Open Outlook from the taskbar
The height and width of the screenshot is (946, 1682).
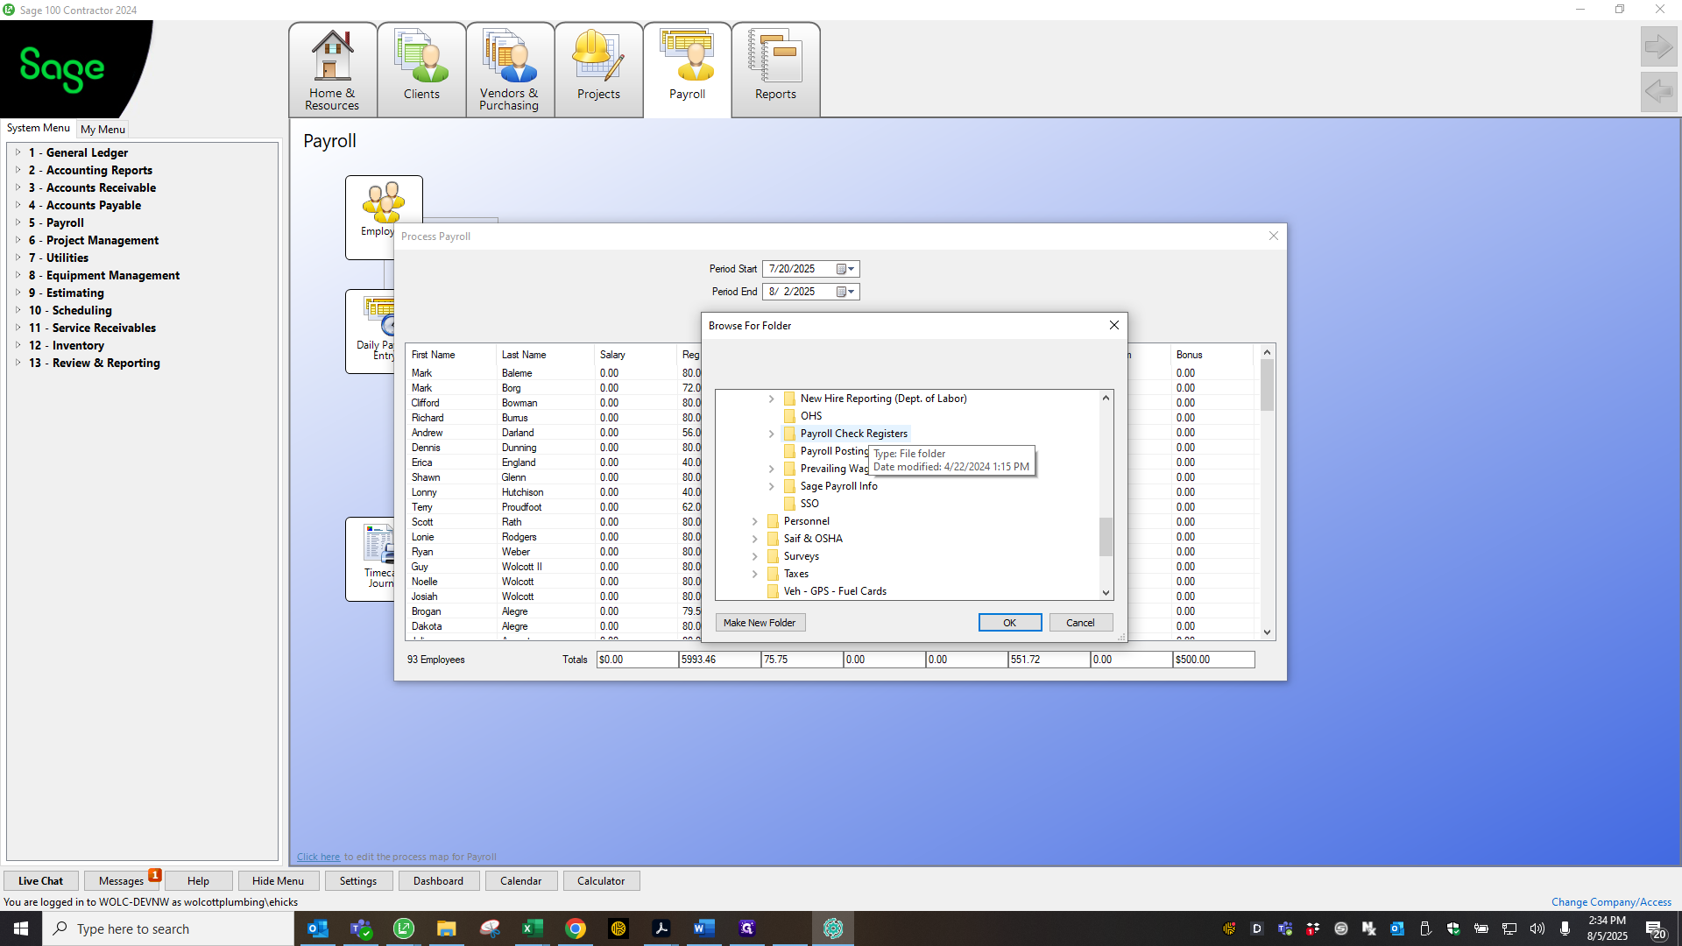pyautogui.click(x=318, y=928)
